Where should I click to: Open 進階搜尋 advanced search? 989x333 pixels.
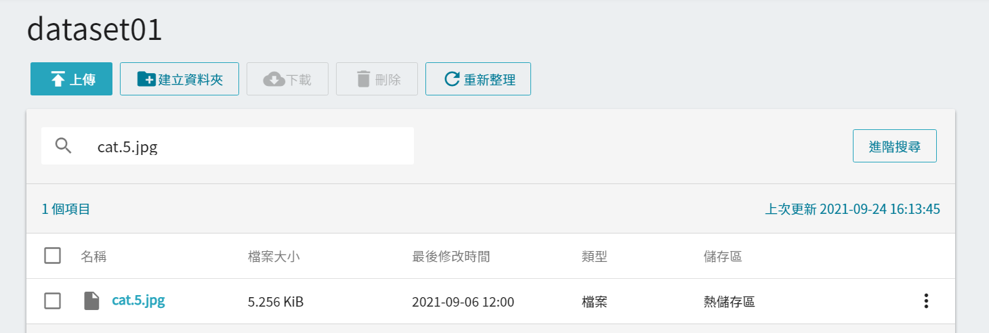[x=894, y=146]
